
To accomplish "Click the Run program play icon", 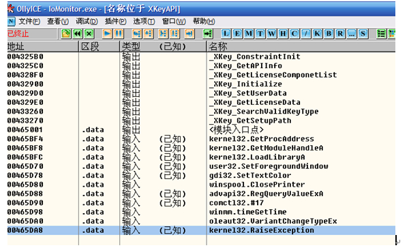I will [x=107, y=33].
